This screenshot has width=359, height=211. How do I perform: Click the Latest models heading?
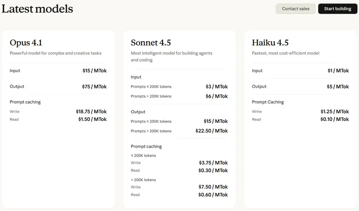[x=37, y=9]
